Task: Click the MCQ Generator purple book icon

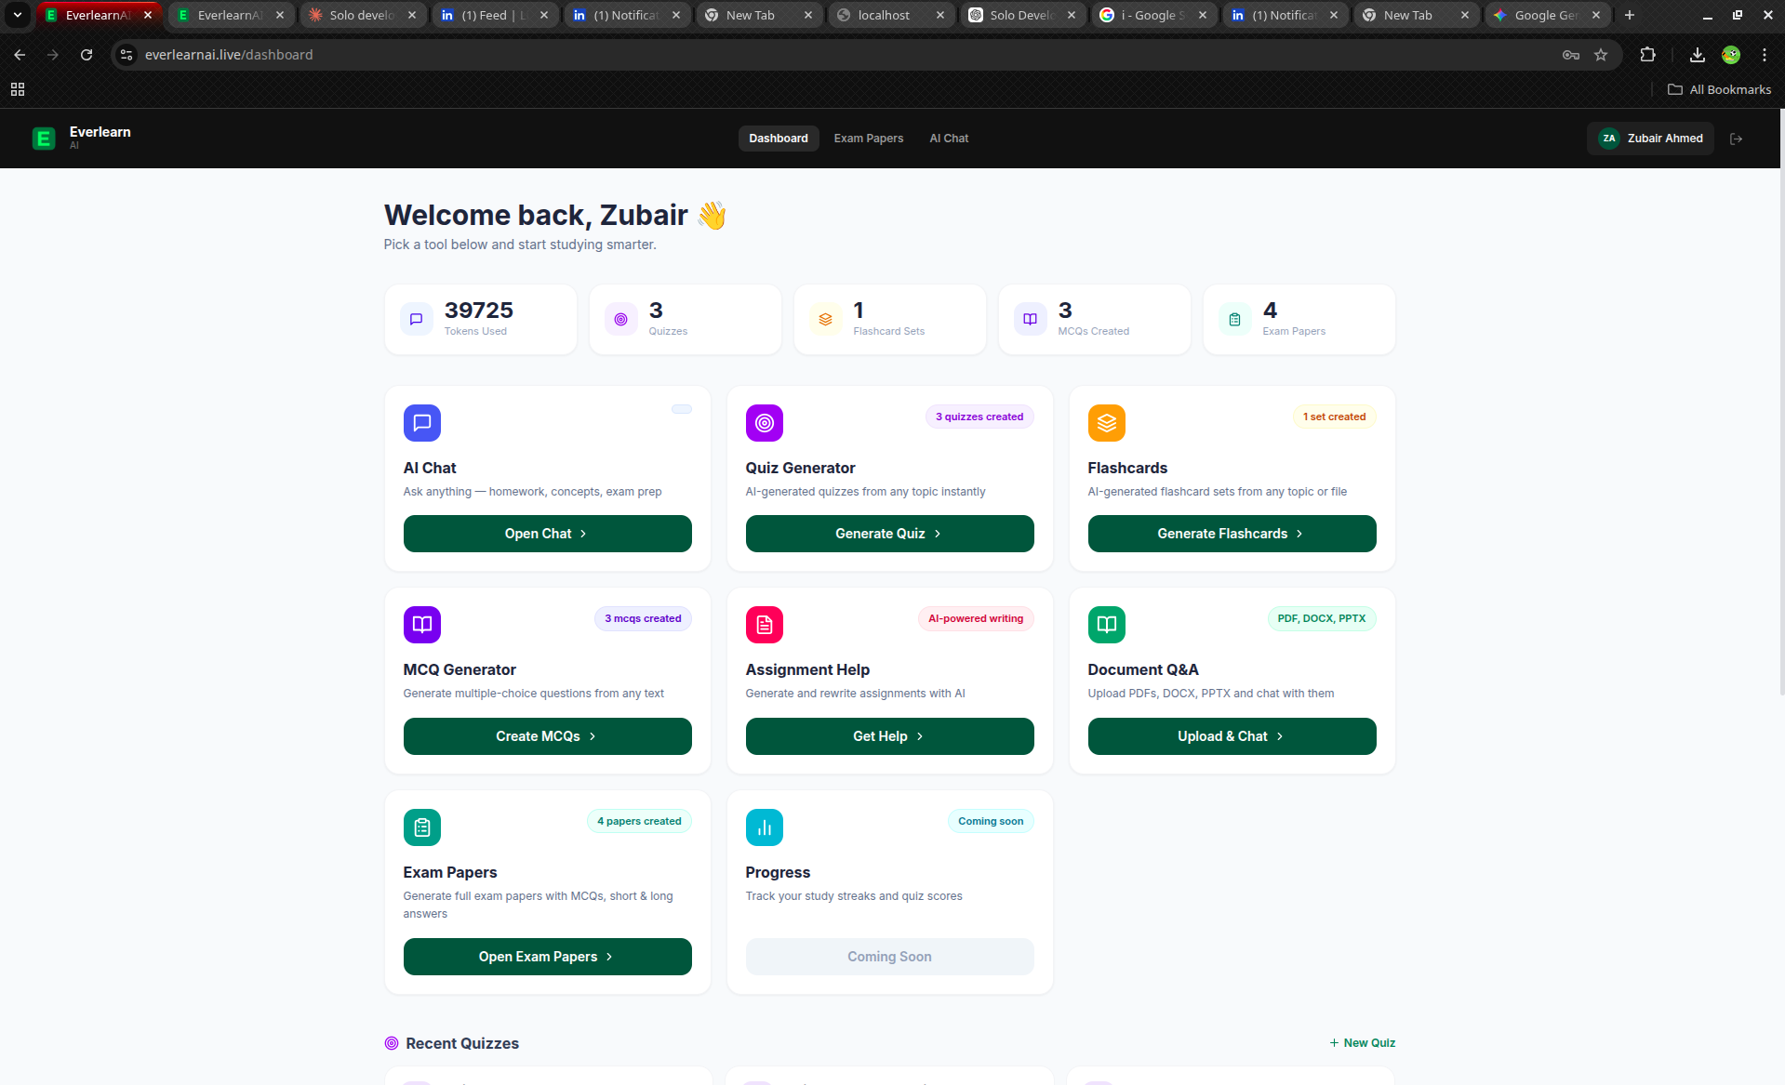Action: [x=422, y=625]
